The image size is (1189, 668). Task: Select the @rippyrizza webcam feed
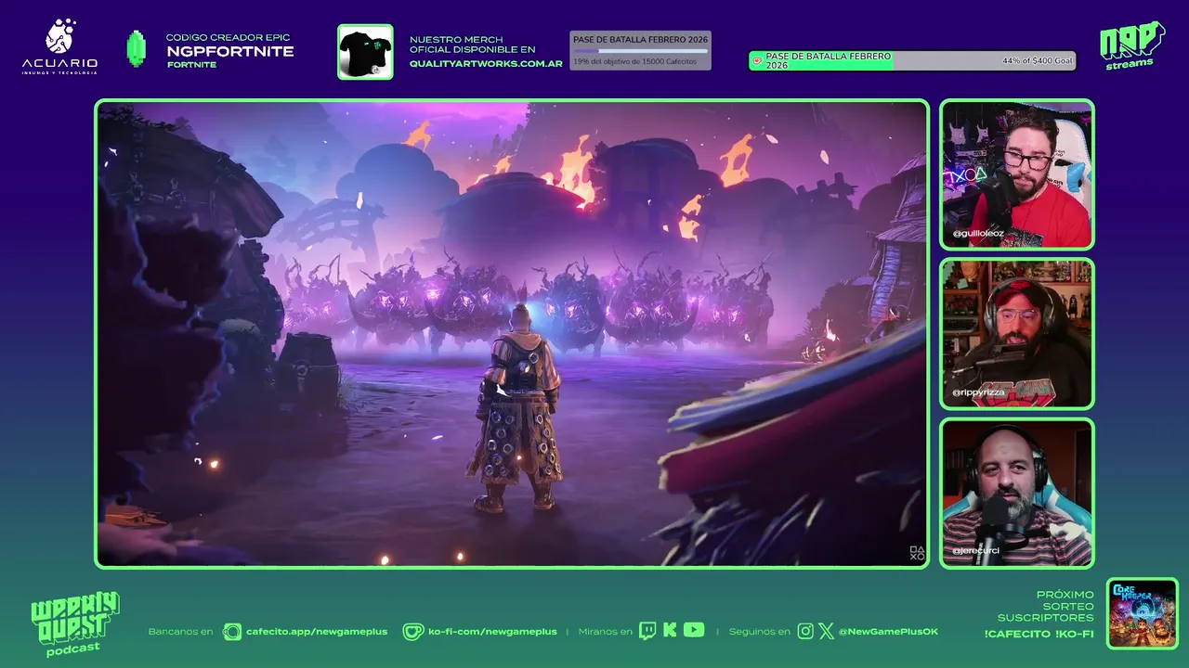(1017, 334)
